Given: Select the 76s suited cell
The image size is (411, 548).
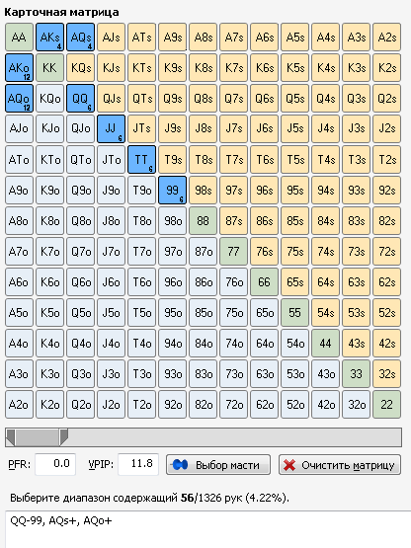Looking at the screenshot, I should point(264,251).
